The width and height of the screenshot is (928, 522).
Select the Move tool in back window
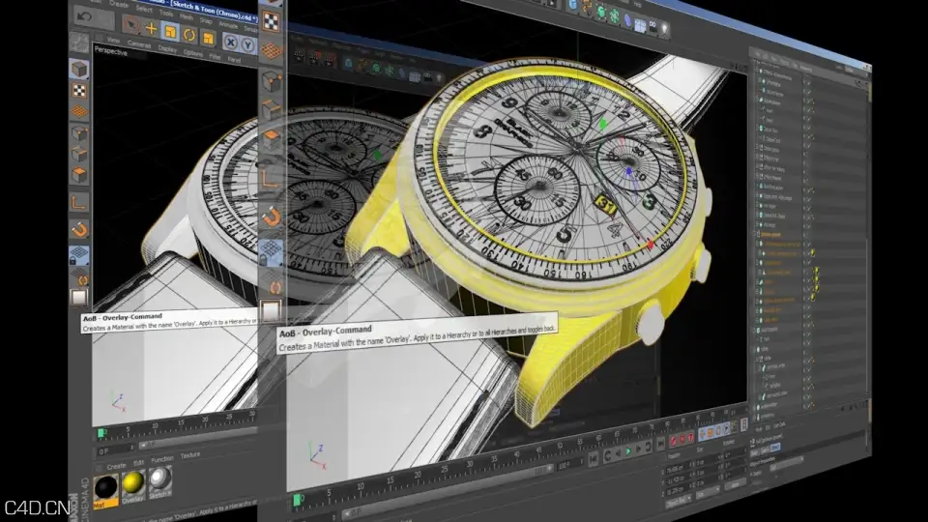pyautogui.click(x=151, y=28)
